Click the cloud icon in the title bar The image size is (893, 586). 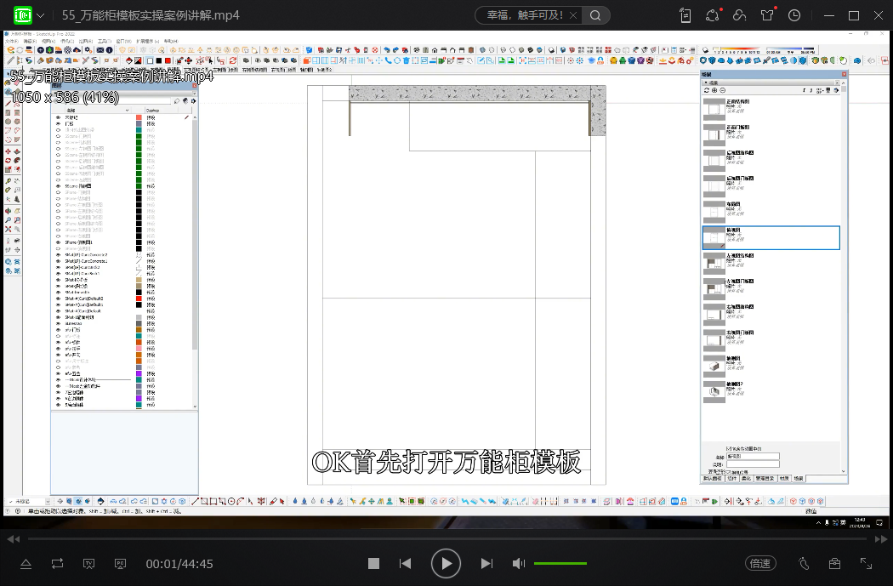click(740, 15)
